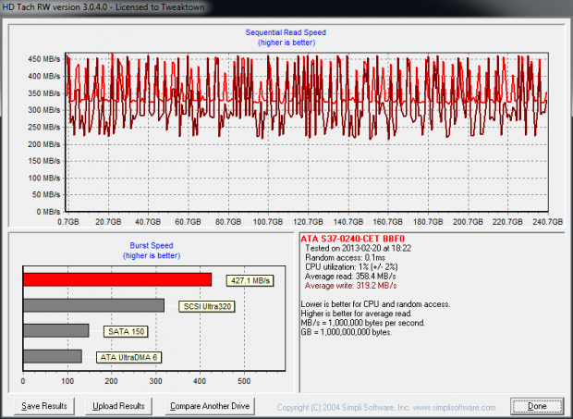This screenshot has height=419, width=573.
Task: Click the Save Results button
Action: coord(43,405)
